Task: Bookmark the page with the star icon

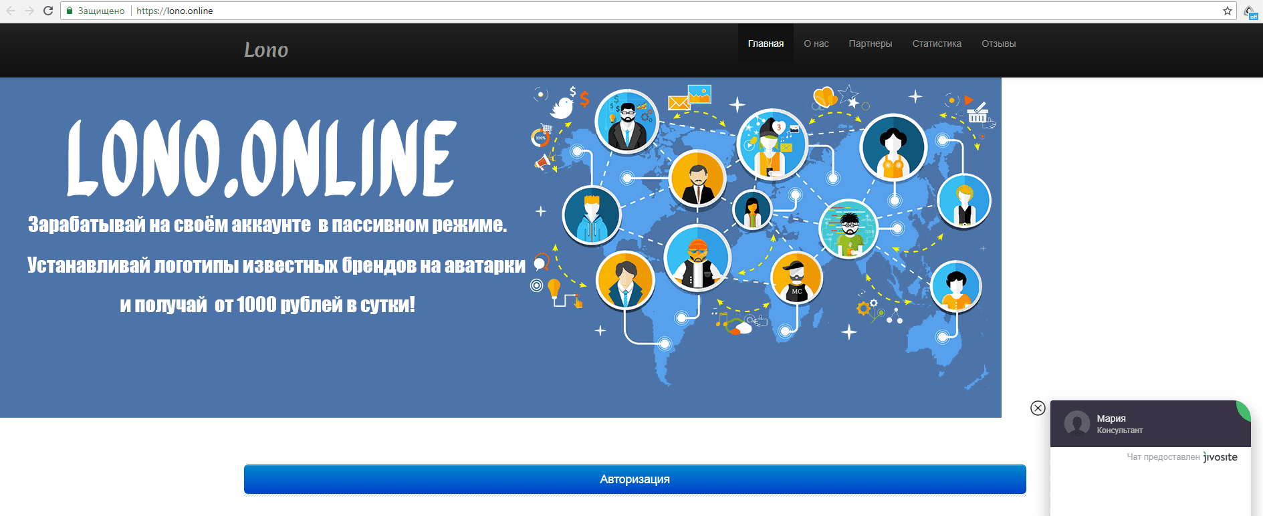Action: [x=1228, y=11]
